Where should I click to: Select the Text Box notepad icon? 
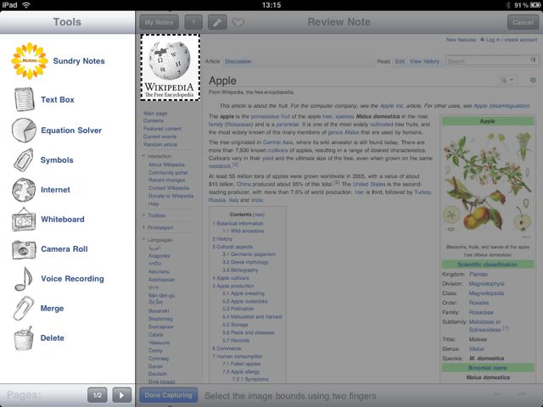pos(25,99)
